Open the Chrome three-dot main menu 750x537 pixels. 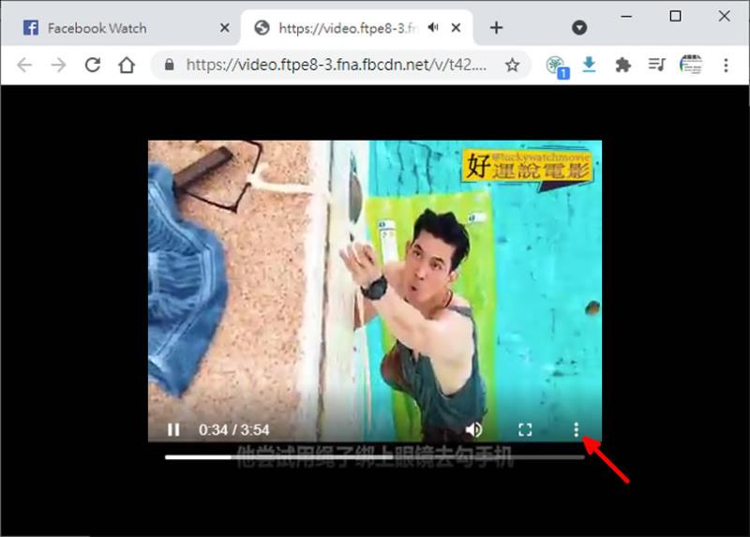point(726,65)
